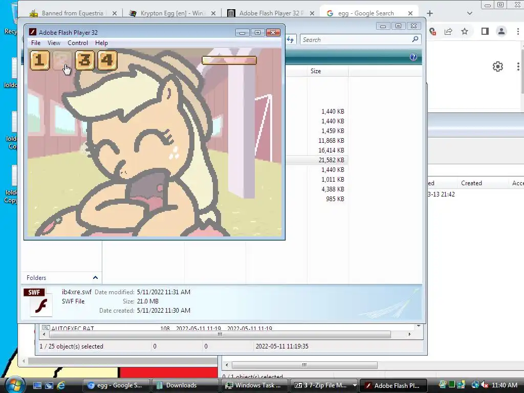Open the Help menu in Flash Player

click(101, 43)
